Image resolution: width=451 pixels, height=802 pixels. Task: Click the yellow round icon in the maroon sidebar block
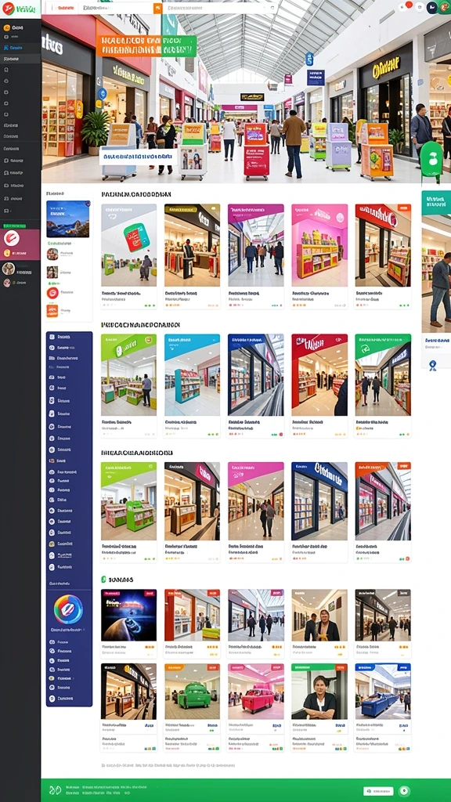(x=6, y=253)
